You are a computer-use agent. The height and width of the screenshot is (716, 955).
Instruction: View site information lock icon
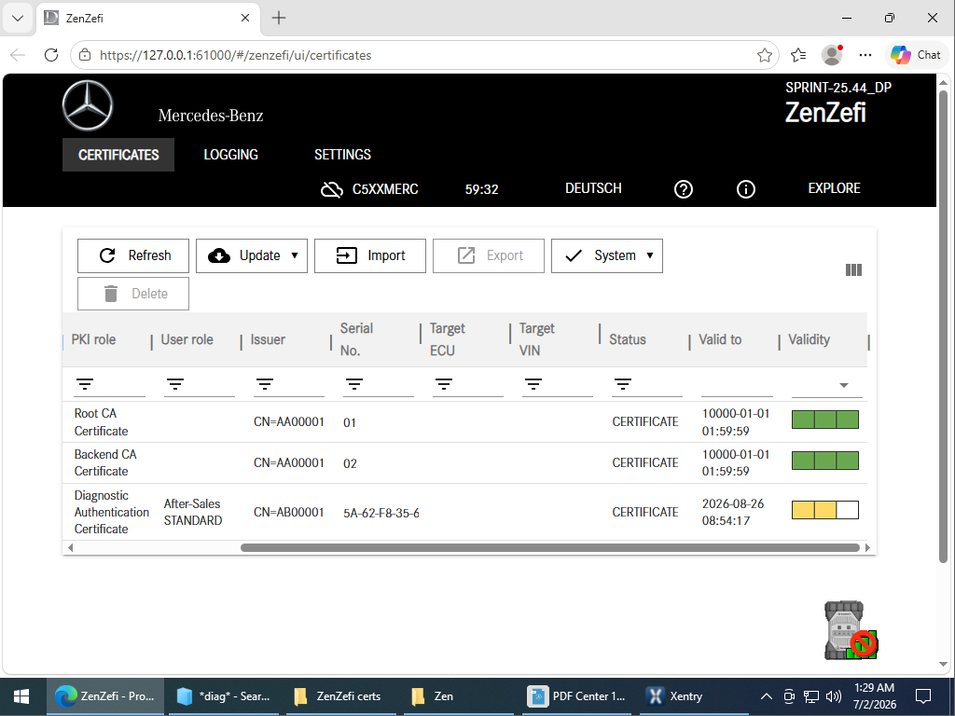[85, 55]
